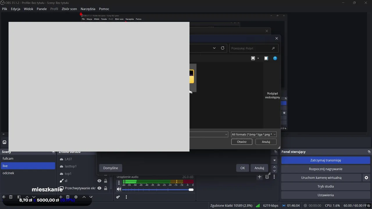Click Zatrzymaj transmisję button
This screenshot has width=372, height=209.
point(325,160)
